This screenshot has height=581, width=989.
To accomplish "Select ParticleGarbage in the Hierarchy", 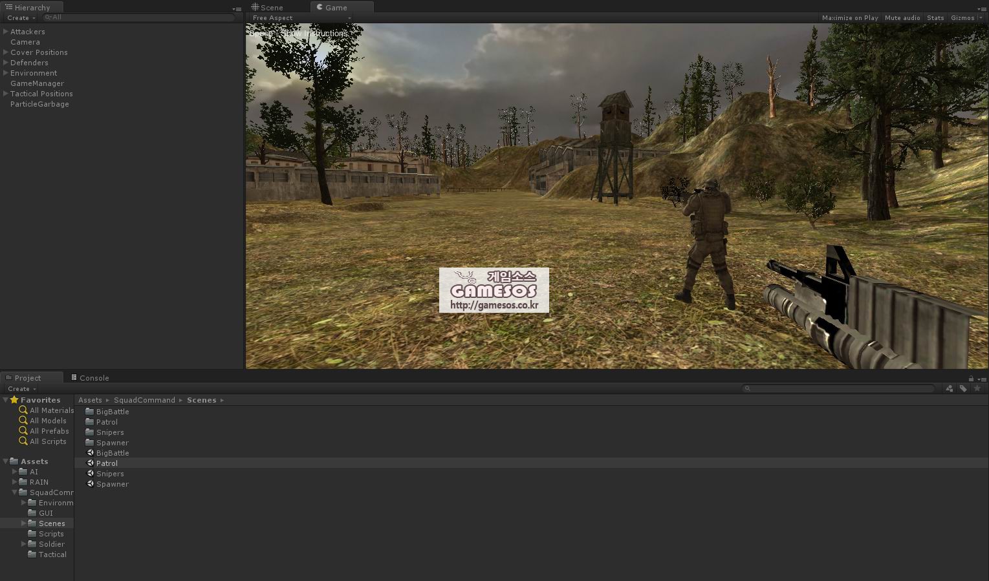I will pyautogui.click(x=39, y=104).
